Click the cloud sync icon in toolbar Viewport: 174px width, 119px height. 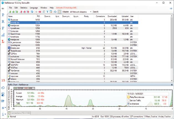pyautogui.click(x=55, y=12)
